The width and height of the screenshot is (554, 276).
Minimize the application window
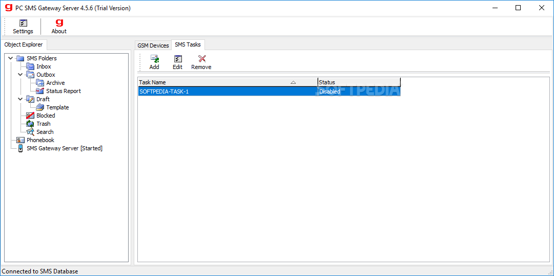[x=494, y=8]
